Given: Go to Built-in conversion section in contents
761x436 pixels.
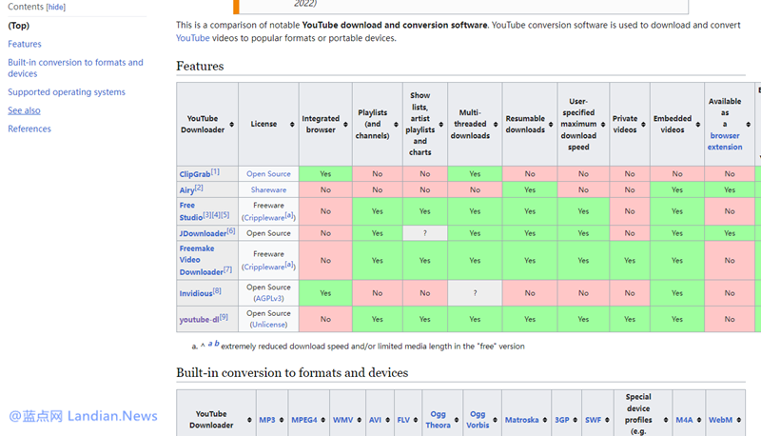Looking at the screenshot, I should click(x=75, y=68).
